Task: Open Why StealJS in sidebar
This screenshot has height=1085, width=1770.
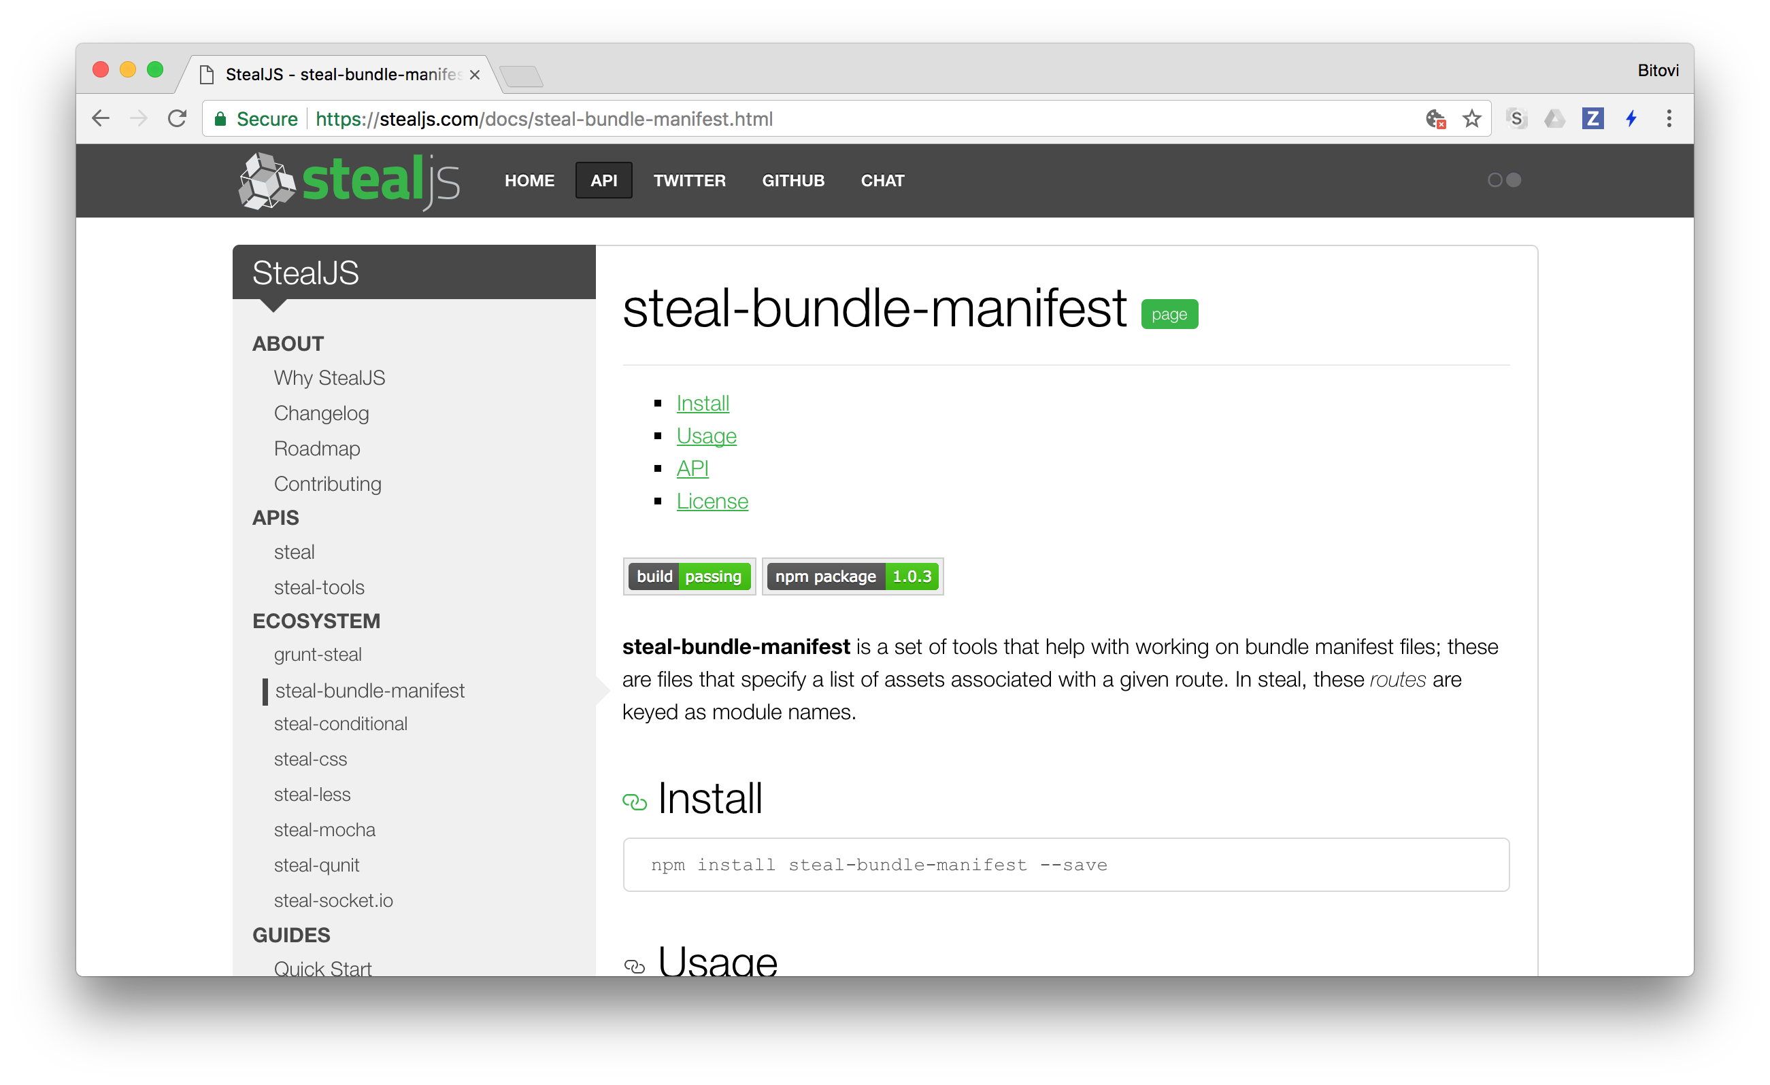Action: pos(329,378)
